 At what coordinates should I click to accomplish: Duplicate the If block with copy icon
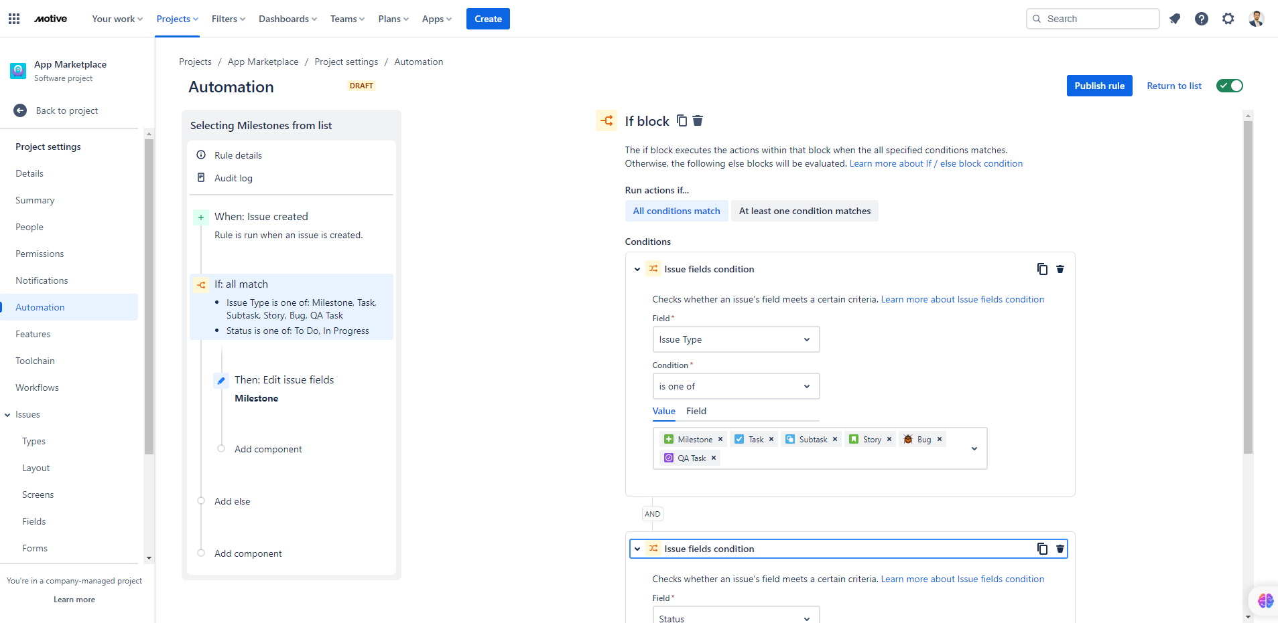click(x=682, y=120)
